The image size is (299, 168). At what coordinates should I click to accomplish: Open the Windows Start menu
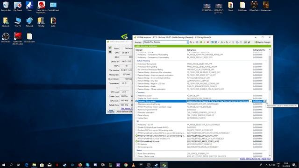click(x=3, y=165)
